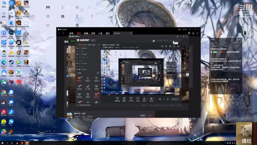Switch to the 直播 tab

[x=86, y=34]
